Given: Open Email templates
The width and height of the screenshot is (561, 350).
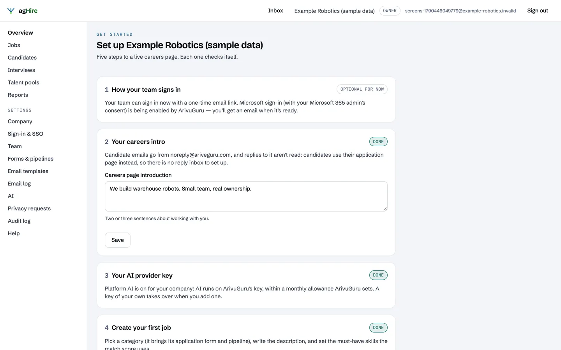Looking at the screenshot, I should 28,171.
